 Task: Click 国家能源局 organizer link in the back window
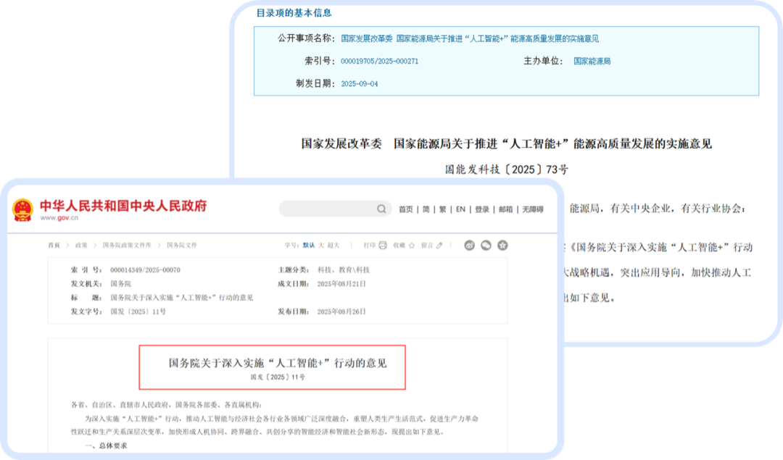point(592,62)
